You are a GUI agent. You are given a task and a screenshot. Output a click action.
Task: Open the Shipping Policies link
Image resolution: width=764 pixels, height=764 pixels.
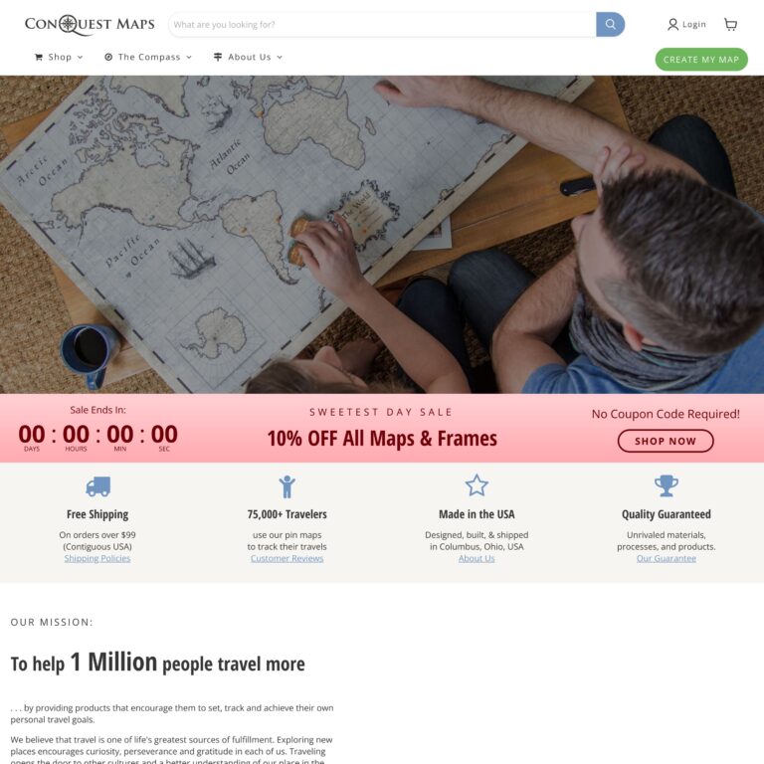point(97,559)
